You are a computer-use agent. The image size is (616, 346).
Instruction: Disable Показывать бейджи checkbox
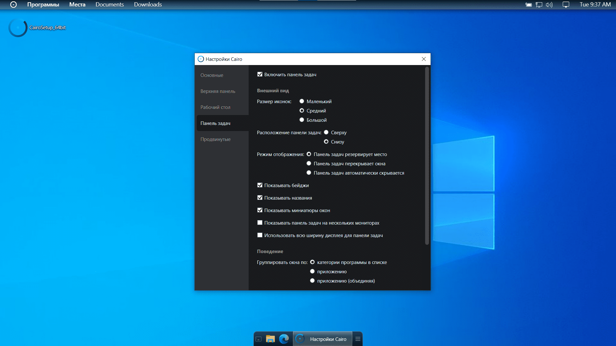(260, 185)
